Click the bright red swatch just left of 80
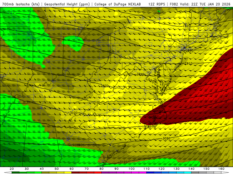This screenshot has height=174, width=233. 98,173
